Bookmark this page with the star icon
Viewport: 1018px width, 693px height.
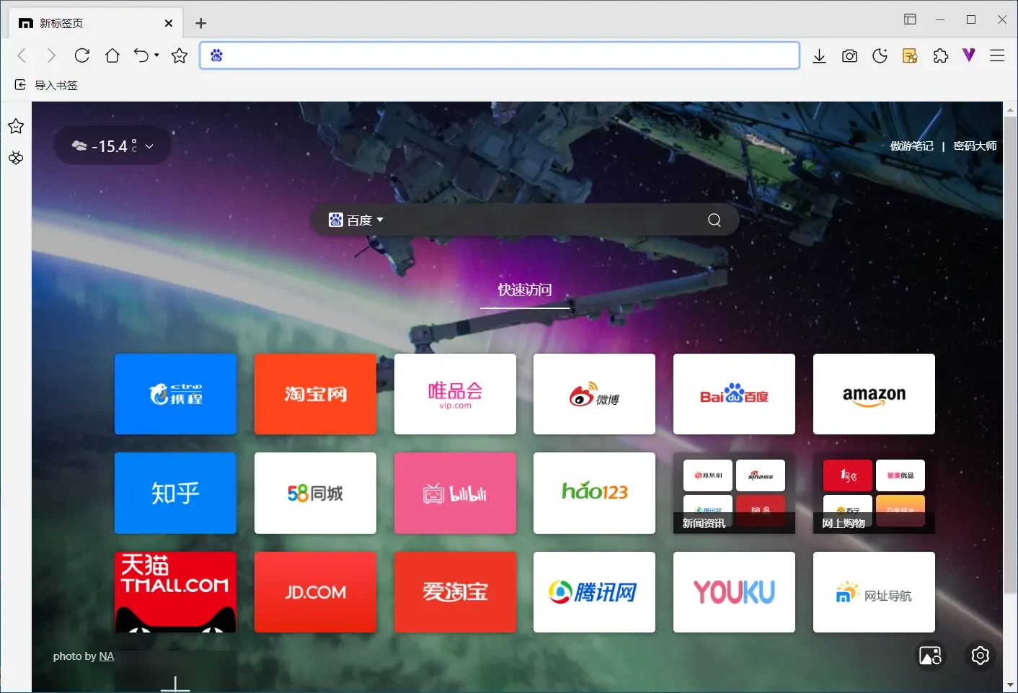(x=180, y=55)
